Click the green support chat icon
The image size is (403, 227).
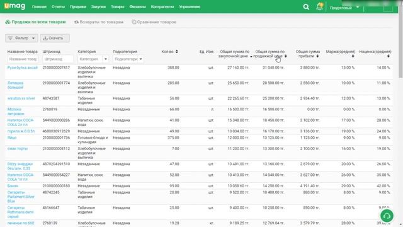tap(387, 216)
